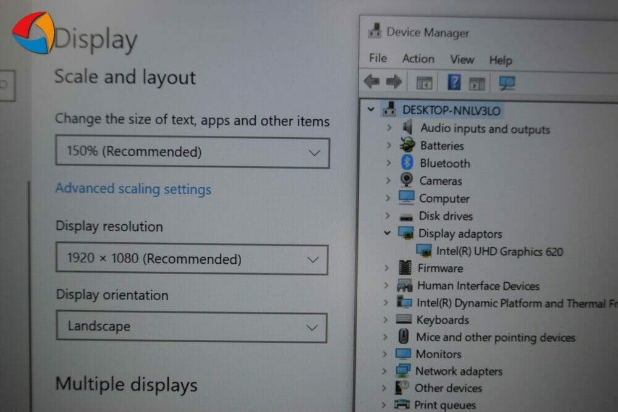Open the File menu in Device Manager
618x412 pixels.
(378, 58)
